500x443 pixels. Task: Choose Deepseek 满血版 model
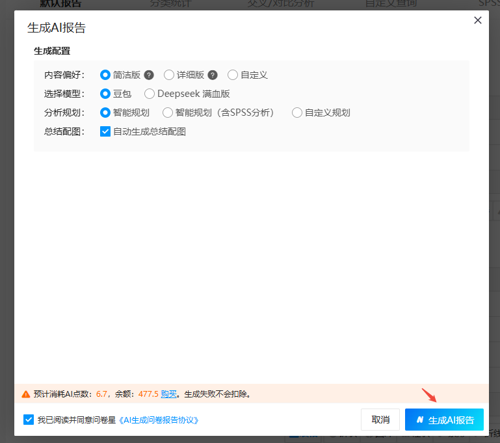[150, 94]
